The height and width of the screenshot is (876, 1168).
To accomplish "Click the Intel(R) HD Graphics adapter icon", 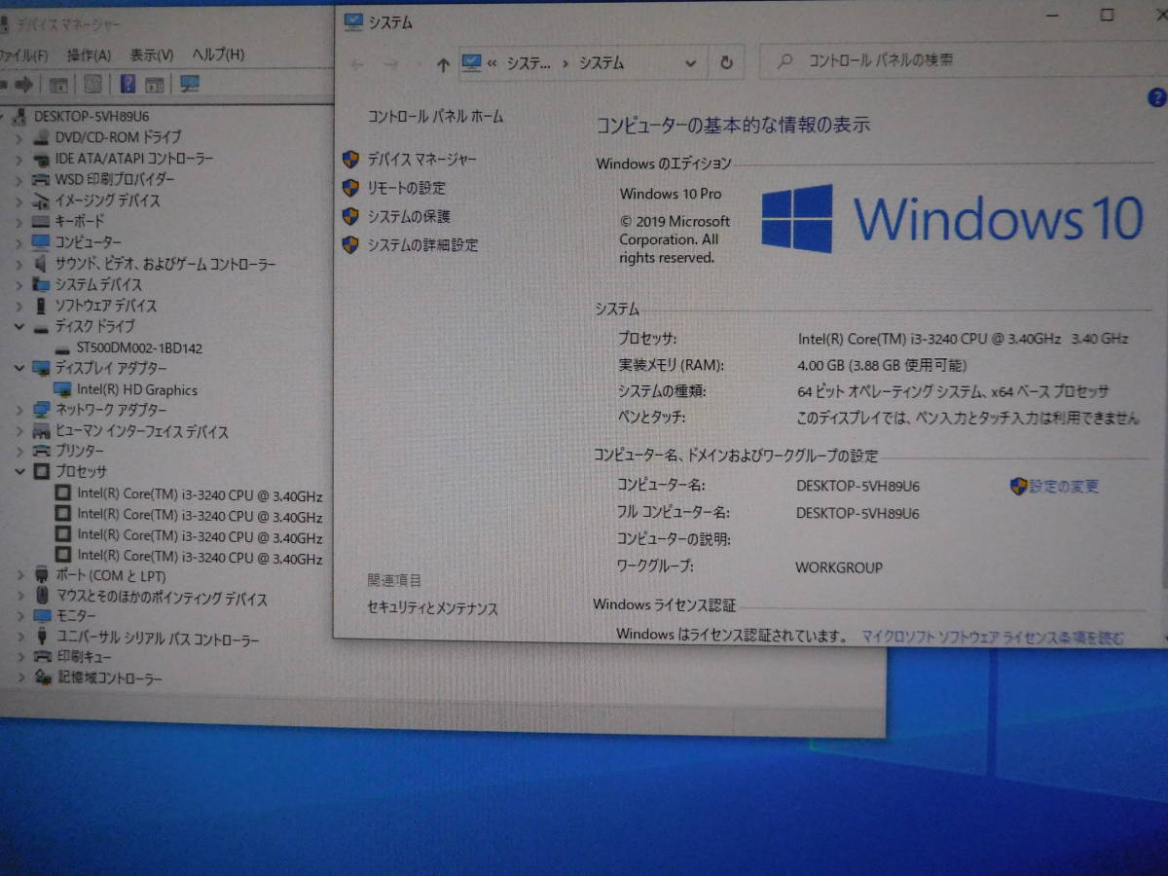I will click(x=63, y=389).
